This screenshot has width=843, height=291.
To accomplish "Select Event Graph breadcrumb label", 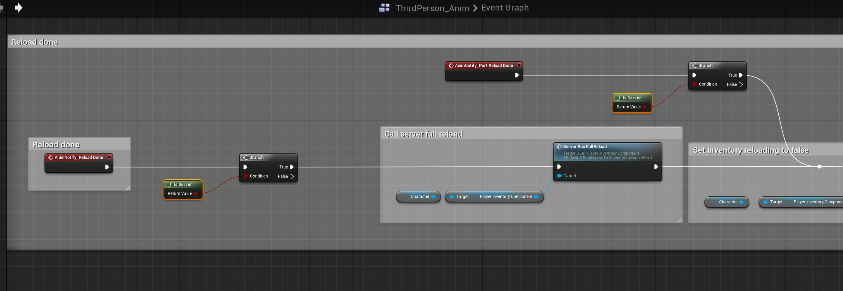I will coord(505,8).
